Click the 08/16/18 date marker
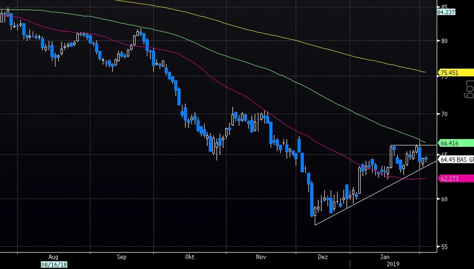The width and height of the screenshot is (474, 269). coord(54,265)
